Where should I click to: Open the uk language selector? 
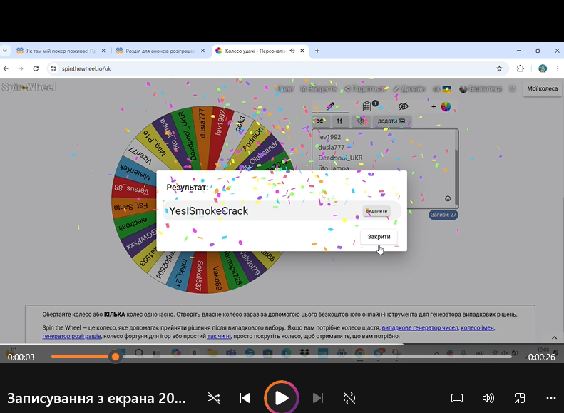pos(441,89)
